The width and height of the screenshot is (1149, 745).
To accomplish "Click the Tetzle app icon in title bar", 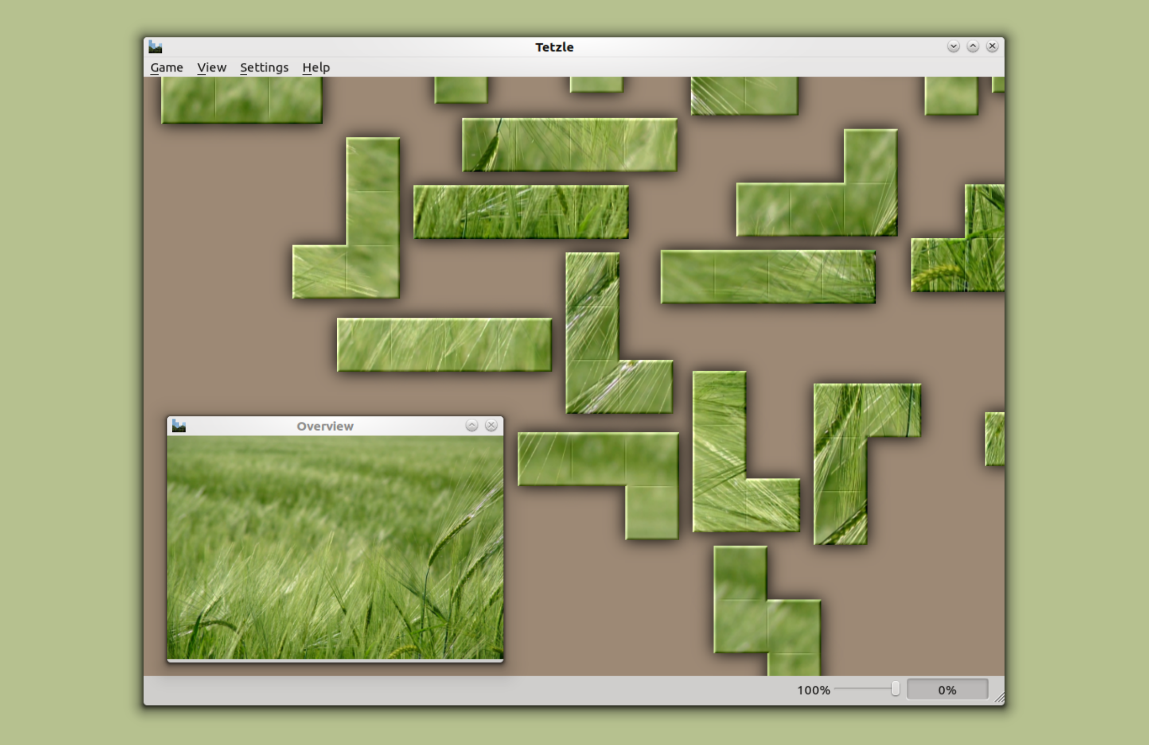I will pos(156,47).
